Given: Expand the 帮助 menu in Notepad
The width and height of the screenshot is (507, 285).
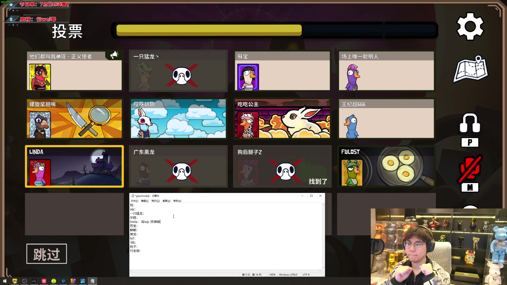Looking at the screenshot, I should [x=177, y=201].
